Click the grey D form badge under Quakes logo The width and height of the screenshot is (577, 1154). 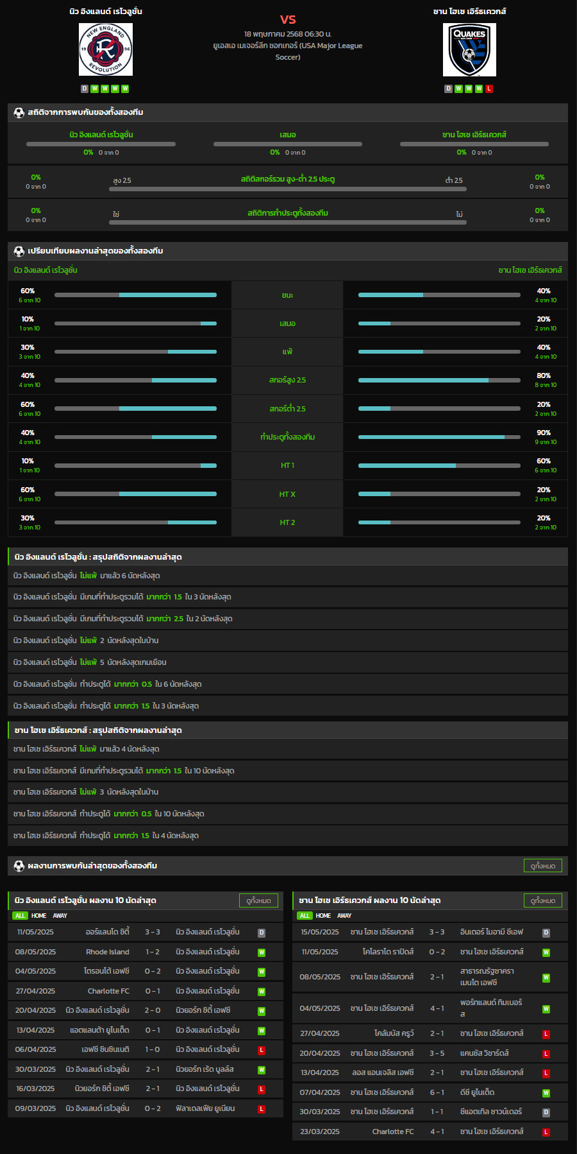[x=448, y=89]
